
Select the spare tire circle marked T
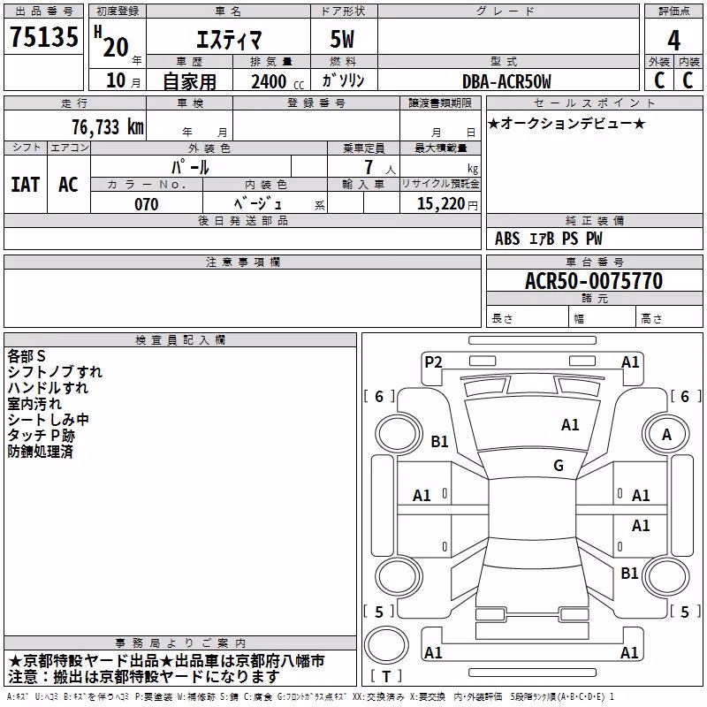coord(386,645)
